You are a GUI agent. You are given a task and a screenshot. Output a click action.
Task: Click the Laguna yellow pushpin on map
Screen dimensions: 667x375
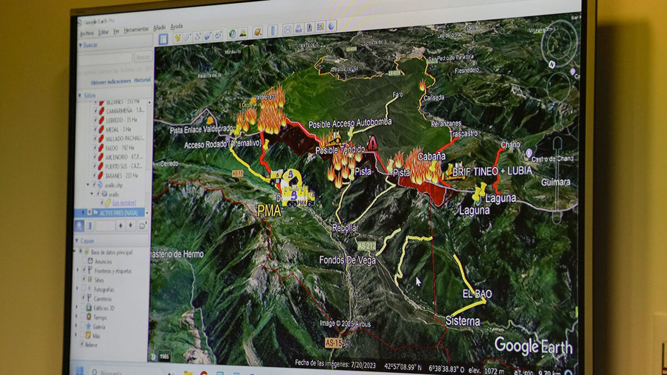[x=479, y=192]
